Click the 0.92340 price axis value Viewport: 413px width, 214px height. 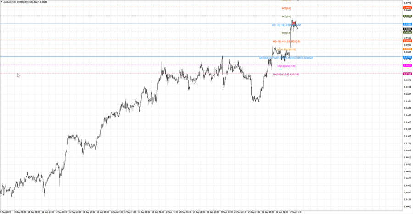[407, 80]
